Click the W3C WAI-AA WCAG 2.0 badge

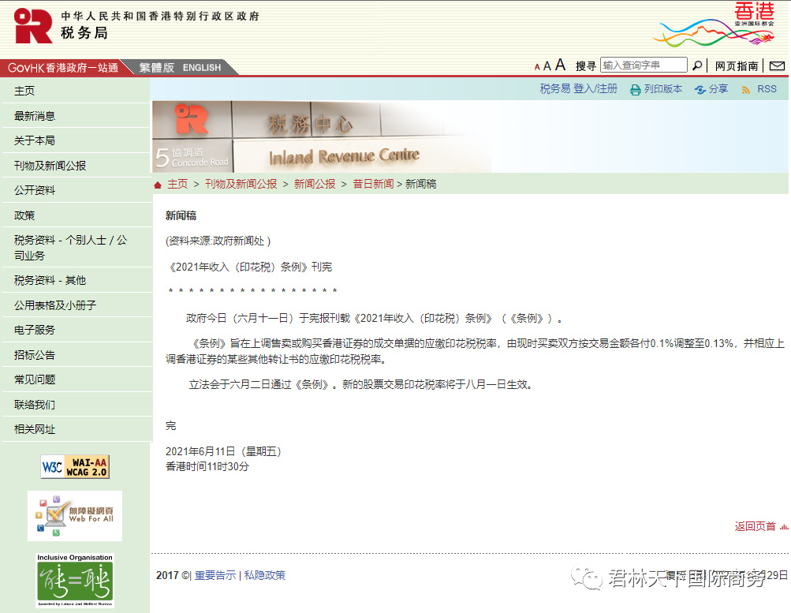point(74,466)
